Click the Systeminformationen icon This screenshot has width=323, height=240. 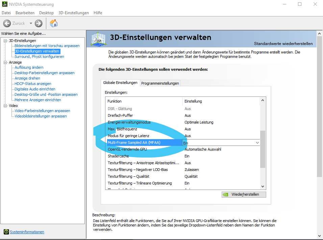coord(6,232)
